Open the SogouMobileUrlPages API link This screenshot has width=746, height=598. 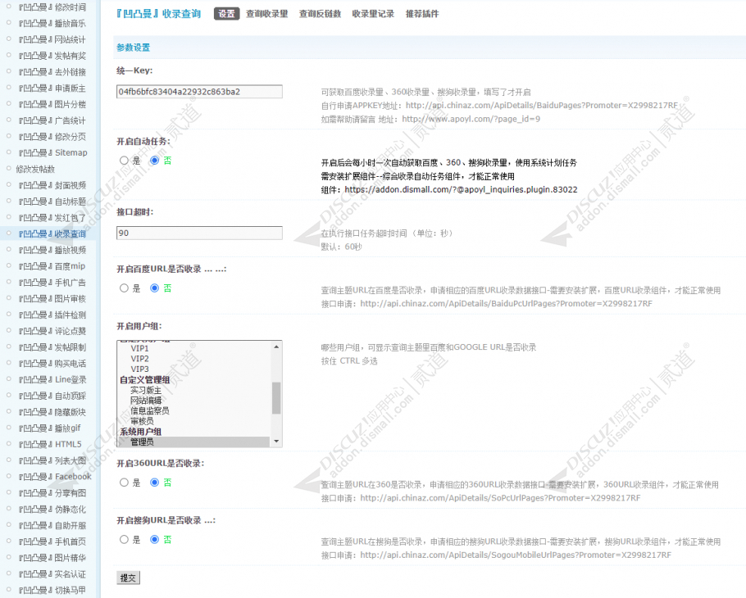[516, 555]
